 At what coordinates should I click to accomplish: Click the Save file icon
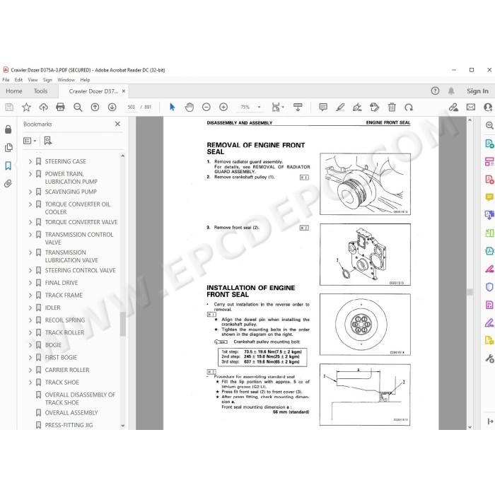point(9,107)
